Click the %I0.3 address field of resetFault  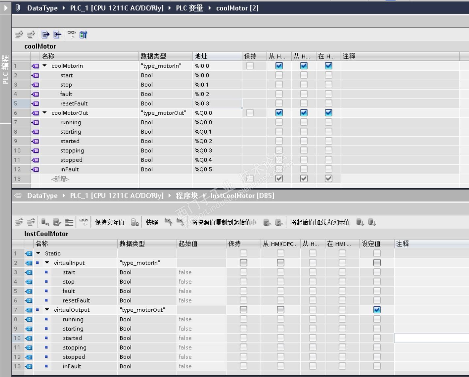pyautogui.click(x=217, y=104)
